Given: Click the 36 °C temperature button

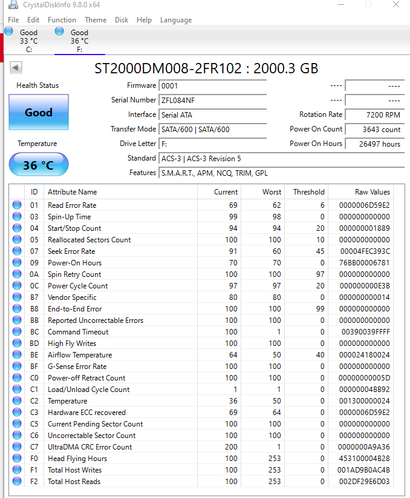Looking at the screenshot, I should 39,165.
